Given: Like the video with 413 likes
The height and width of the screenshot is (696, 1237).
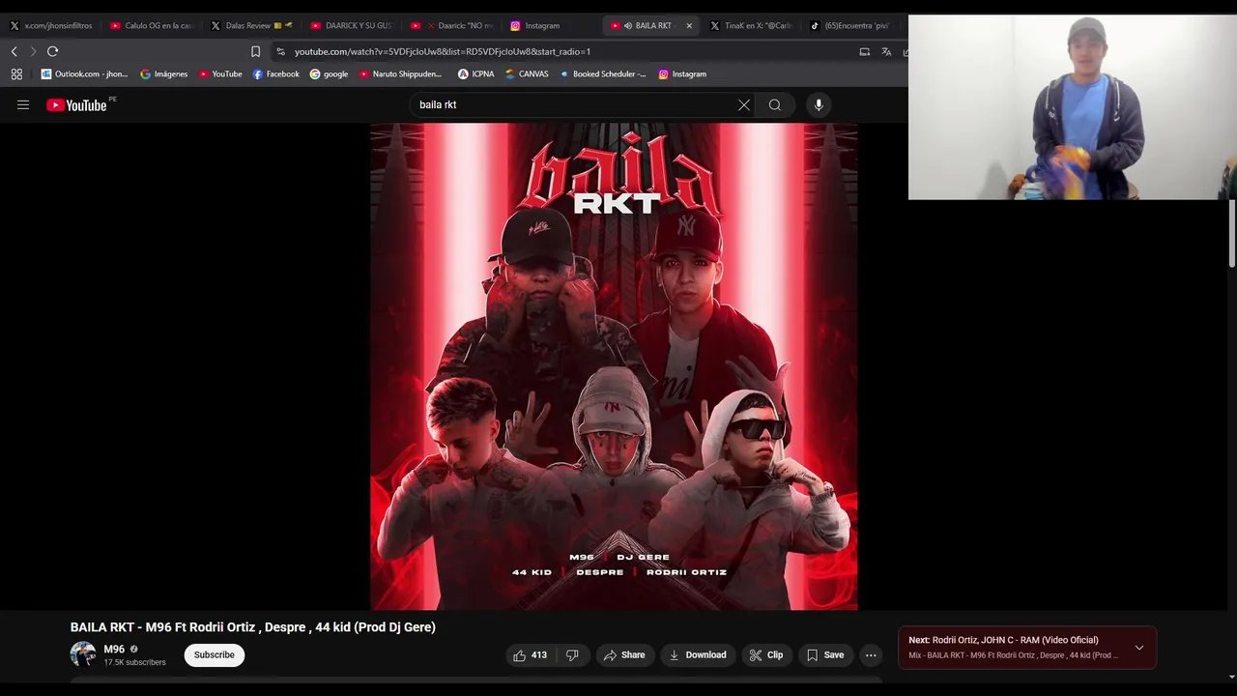Looking at the screenshot, I should 529,655.
